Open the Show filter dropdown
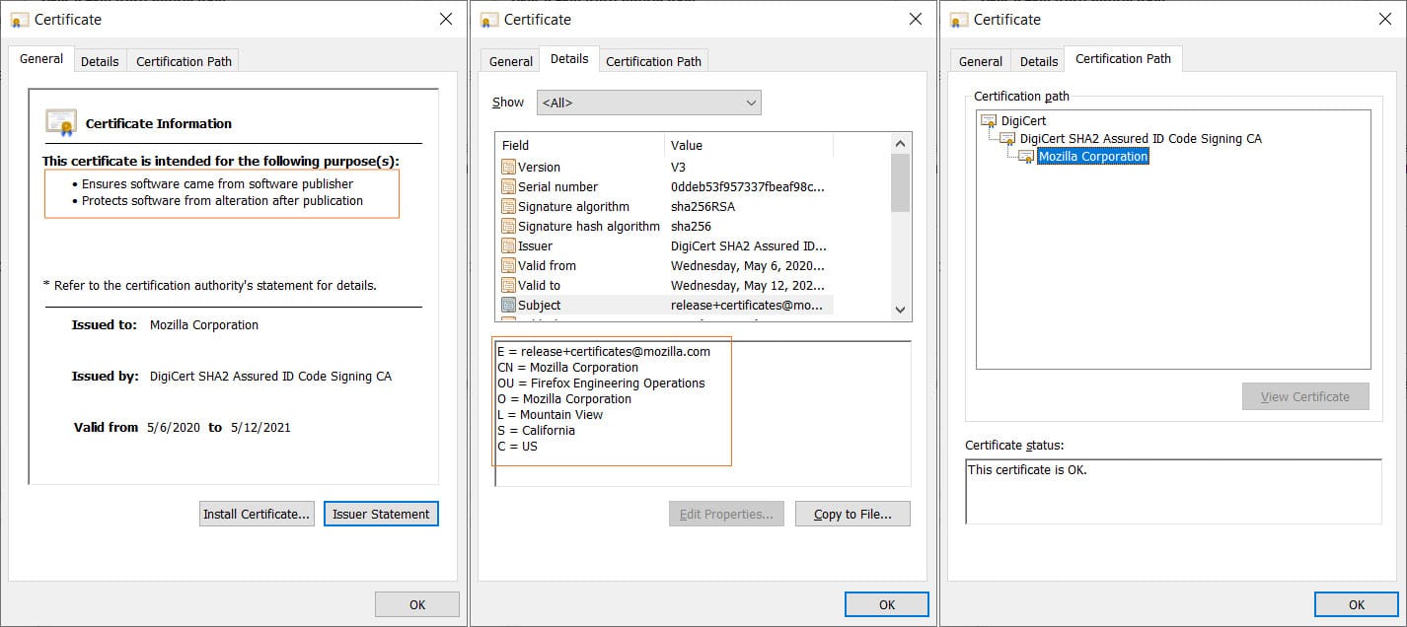 649,103
